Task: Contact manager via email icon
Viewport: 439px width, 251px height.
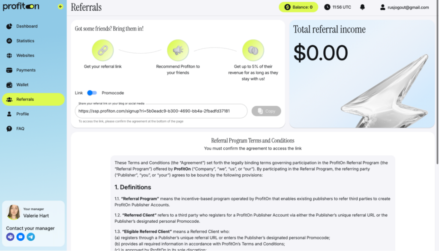Action: click(21, 237)
